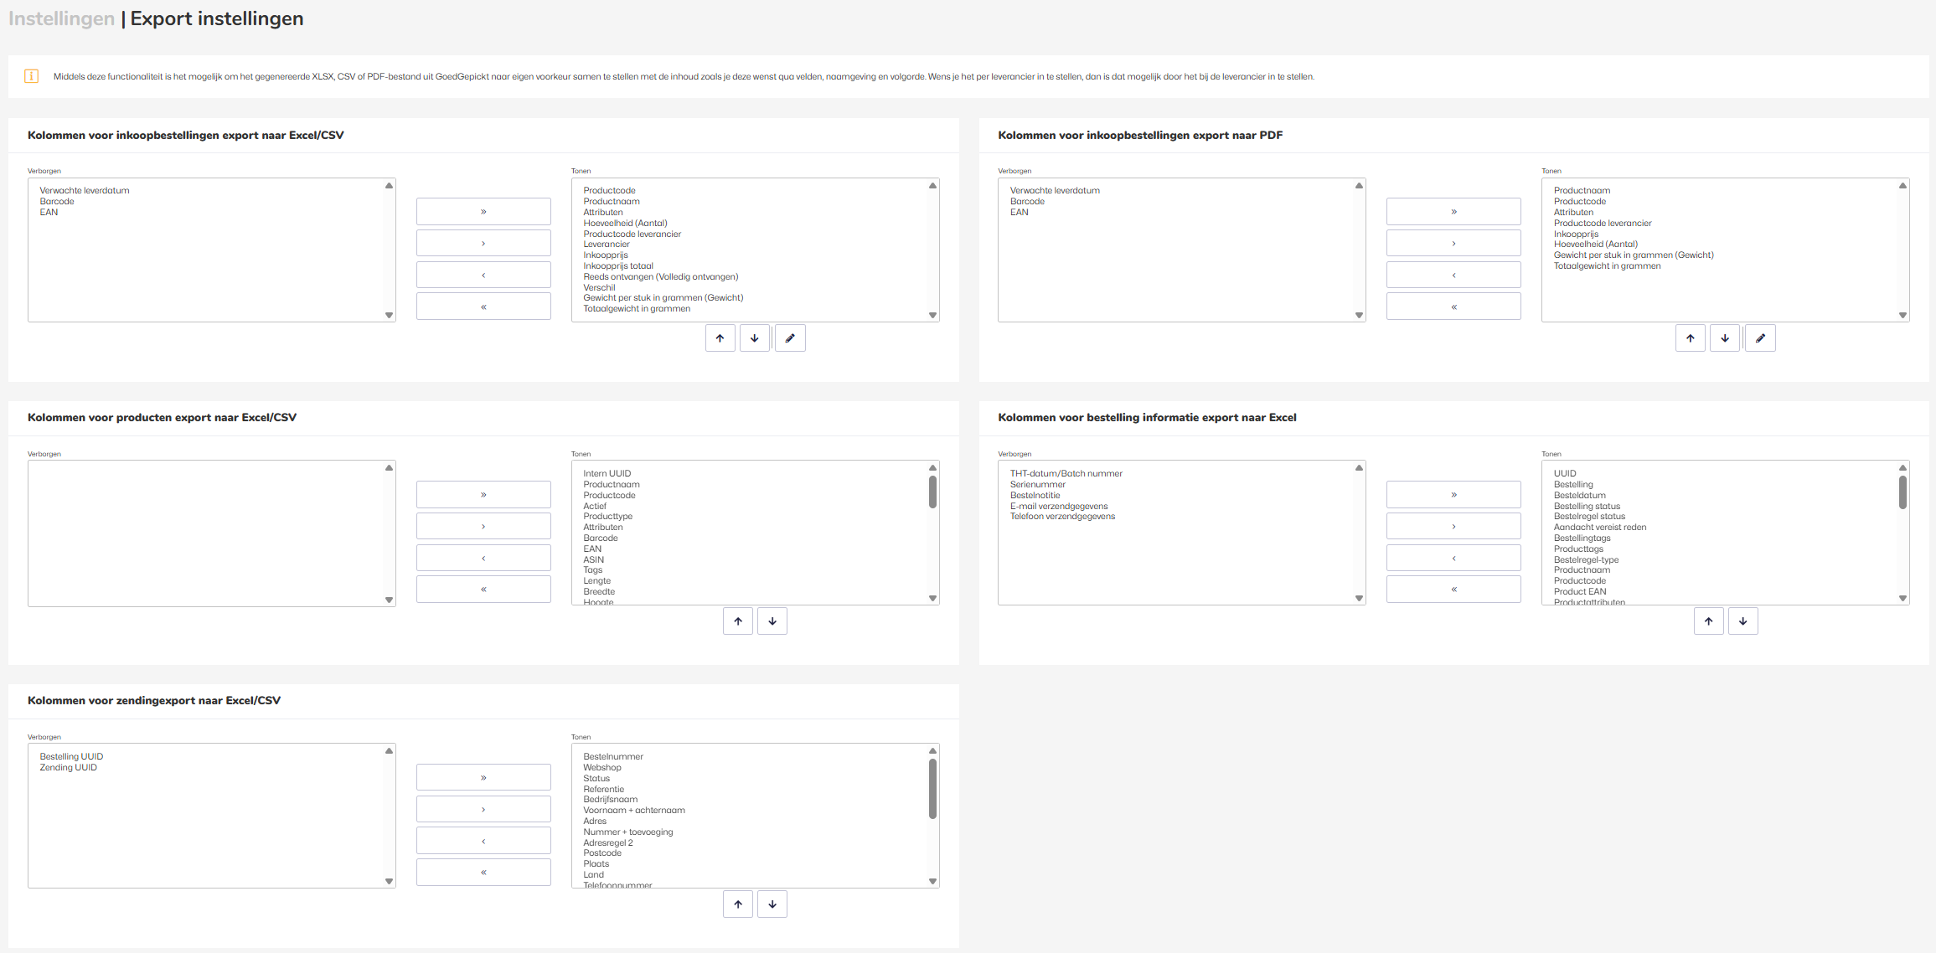Click scroll-up arrow of bestelling informatie Tonen list

pyautogui.click(x=1902, y=468)
